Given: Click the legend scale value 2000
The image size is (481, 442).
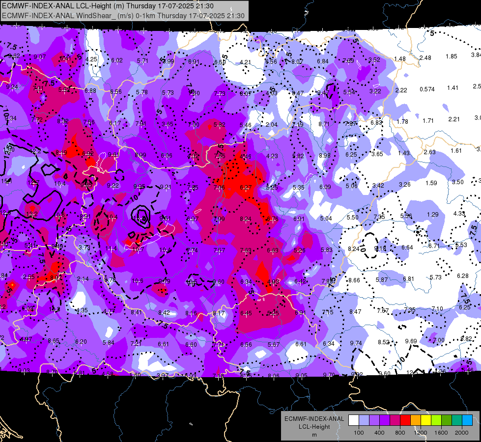Looking at the screenshot, I should tap(462, 433).
